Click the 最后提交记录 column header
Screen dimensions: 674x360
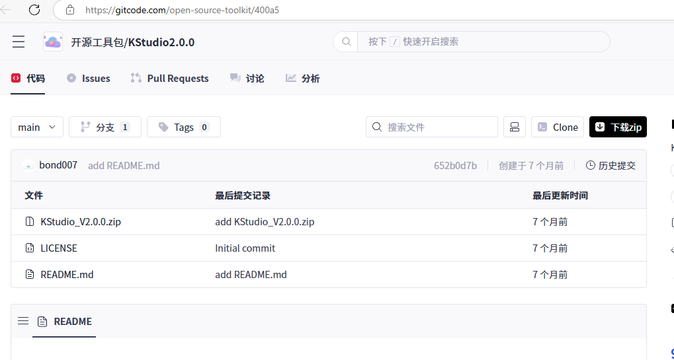click(243, 196)
